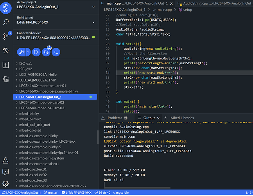This screenshot has height=196, width=253.
Task: Select LPC546XX-mbed-os-uart-03 project
Action: pyautogui.click(x=56, y=108)
